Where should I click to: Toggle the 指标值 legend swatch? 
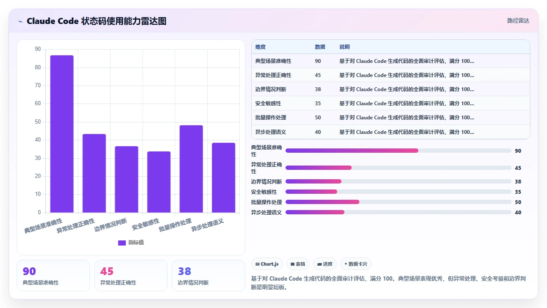122,243
